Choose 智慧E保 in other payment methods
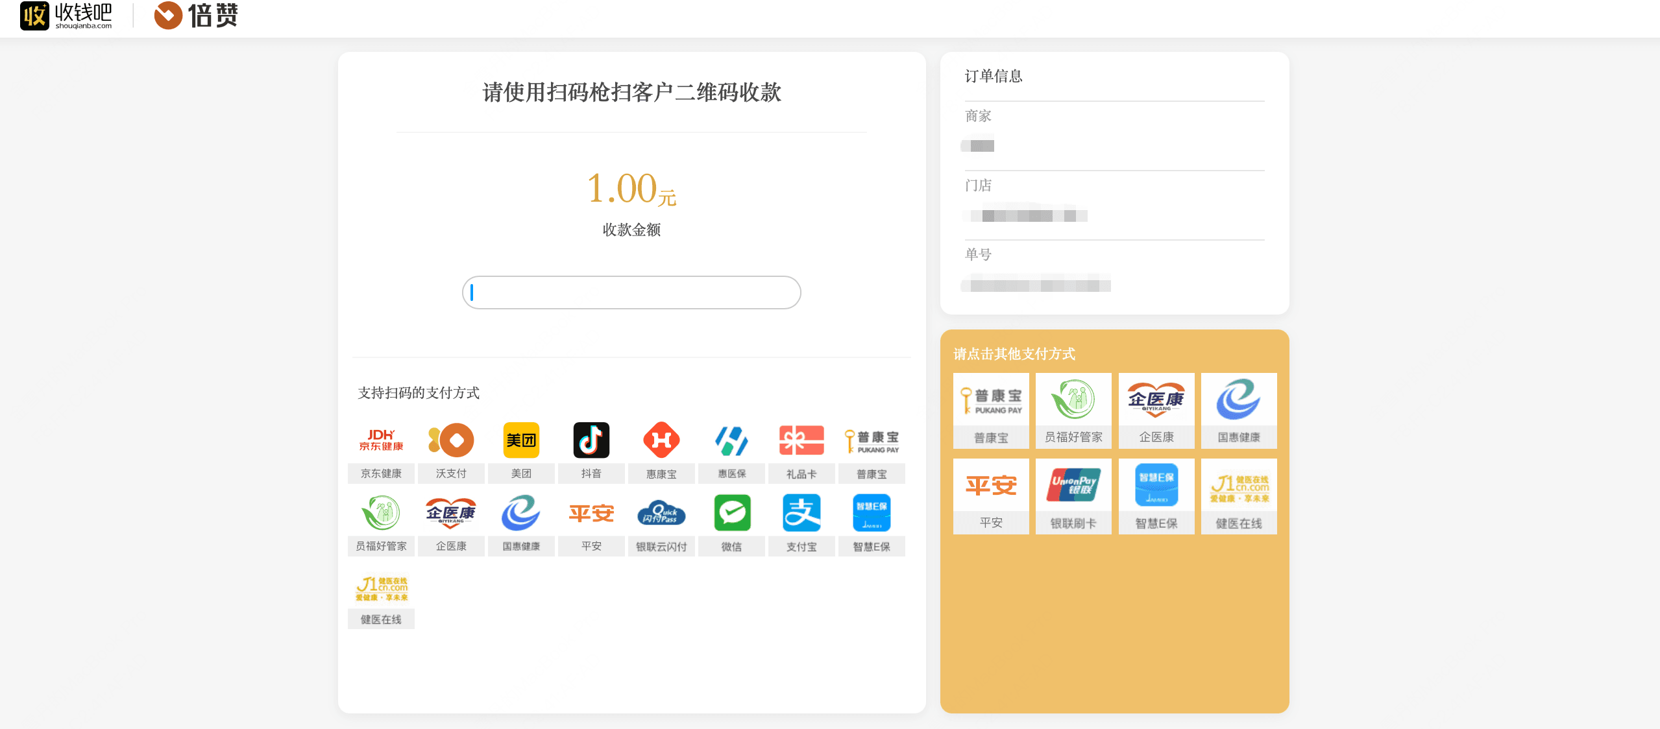 (x=1156, y=496)
